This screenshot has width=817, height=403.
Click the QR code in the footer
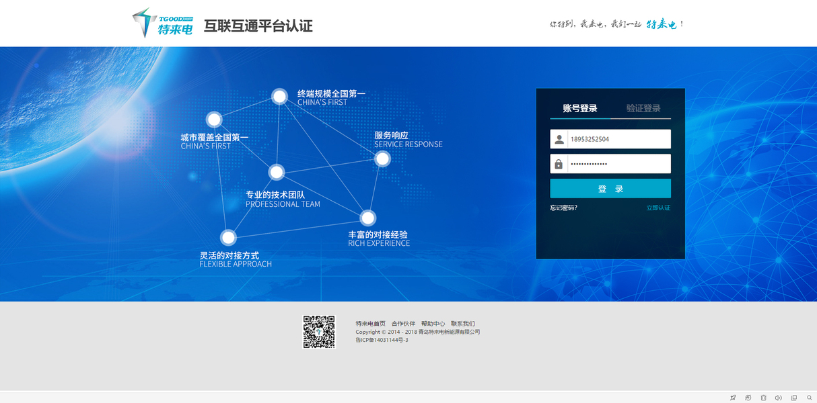319,332
